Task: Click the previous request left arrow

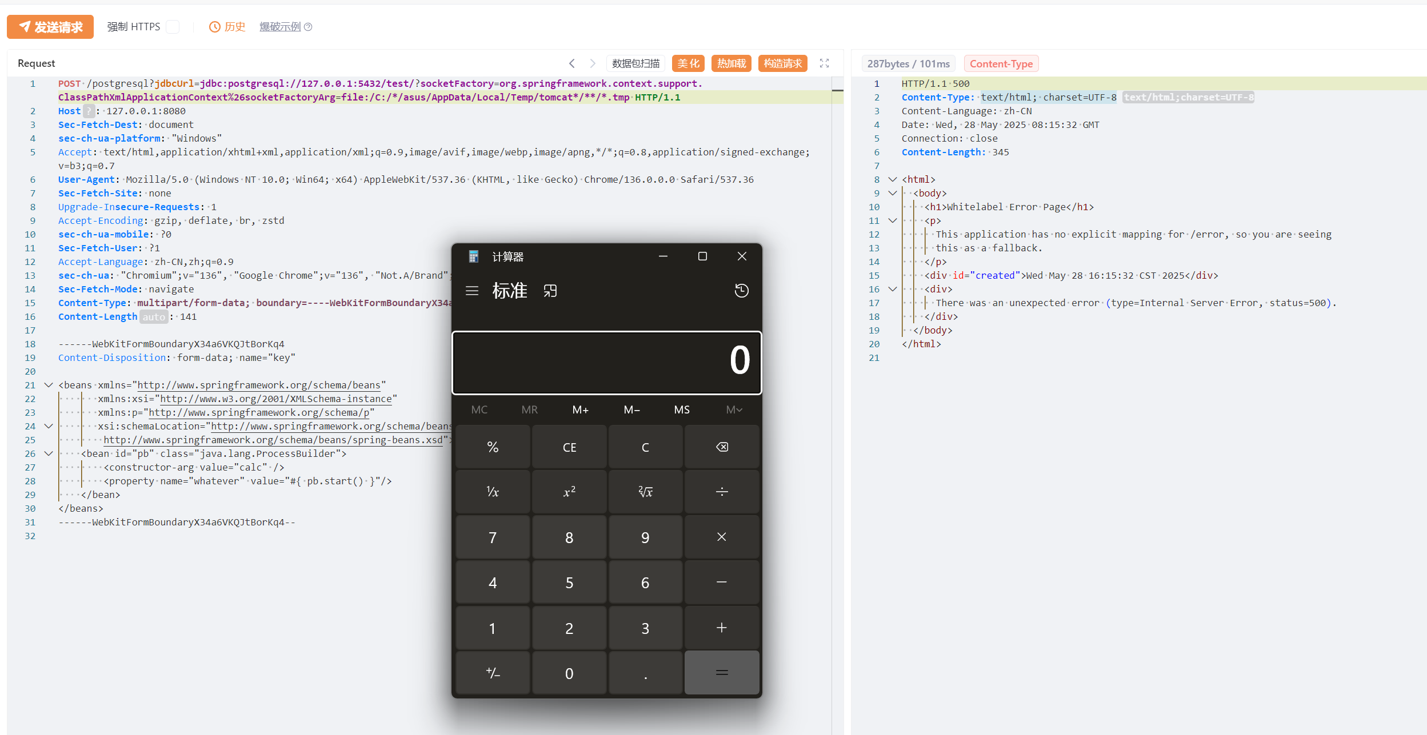Action: tap(572, 63)
